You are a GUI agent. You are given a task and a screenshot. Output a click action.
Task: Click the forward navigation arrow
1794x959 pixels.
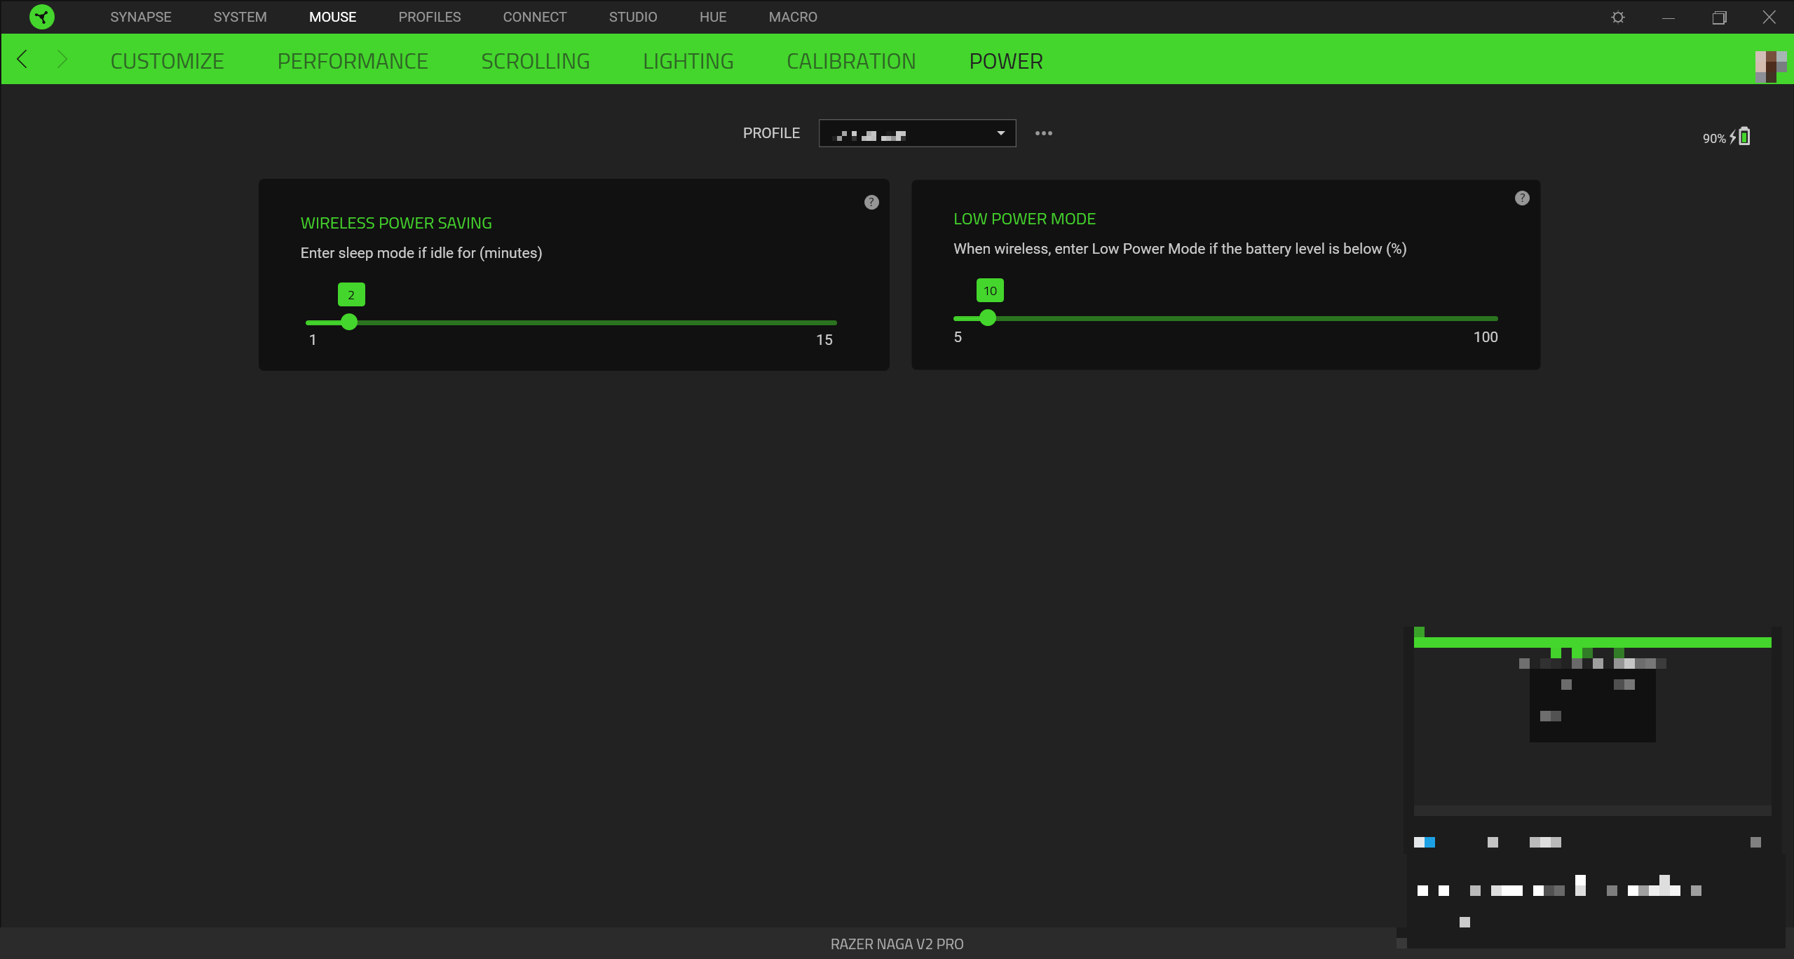coord(62,59)
